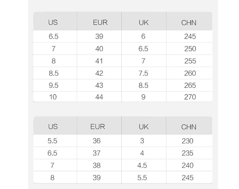Viewport: 239px width, 189px height.
Task: Click EUR size 43 cell
Action: [x=99, y=85]
